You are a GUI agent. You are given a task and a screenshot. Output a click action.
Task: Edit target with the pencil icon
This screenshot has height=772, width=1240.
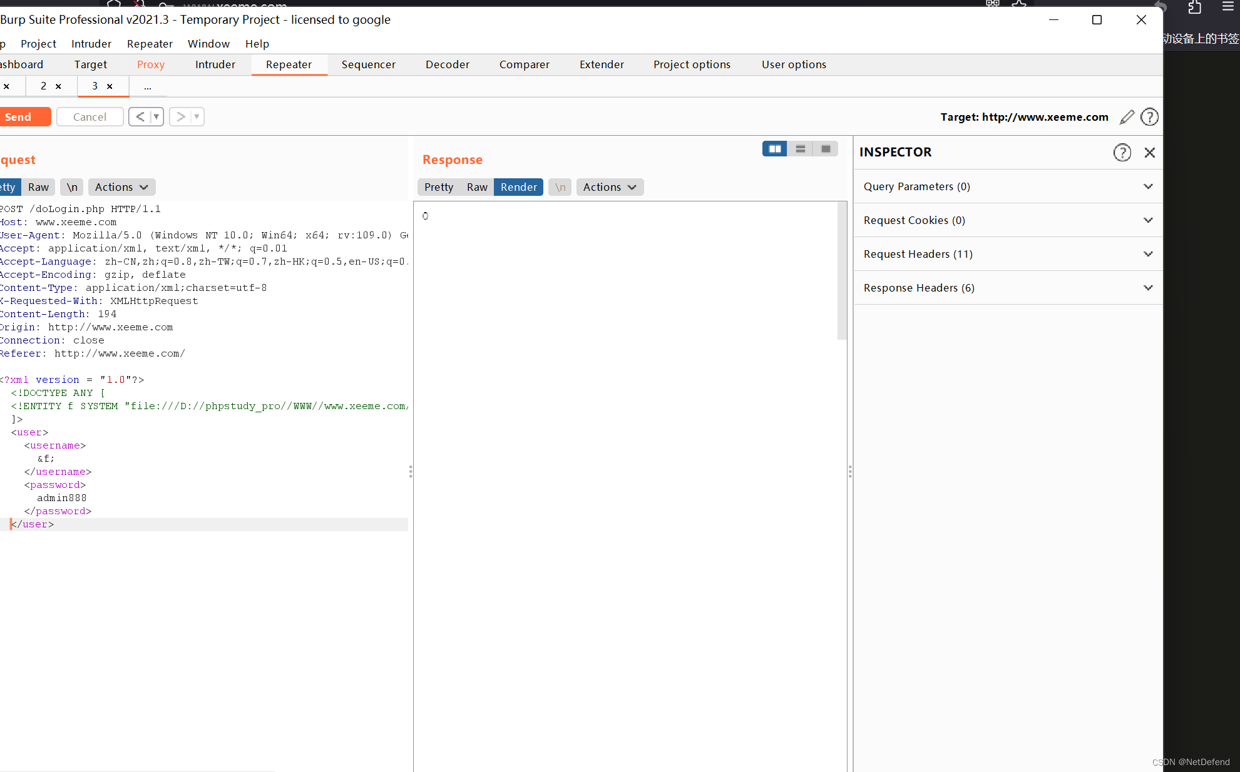pos(1127,117)
